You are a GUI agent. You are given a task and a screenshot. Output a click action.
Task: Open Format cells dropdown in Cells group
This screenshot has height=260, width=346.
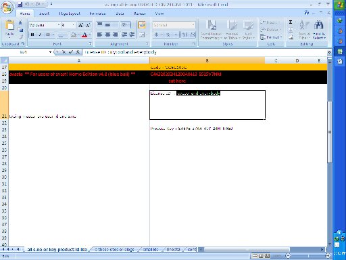click(271, 37)
